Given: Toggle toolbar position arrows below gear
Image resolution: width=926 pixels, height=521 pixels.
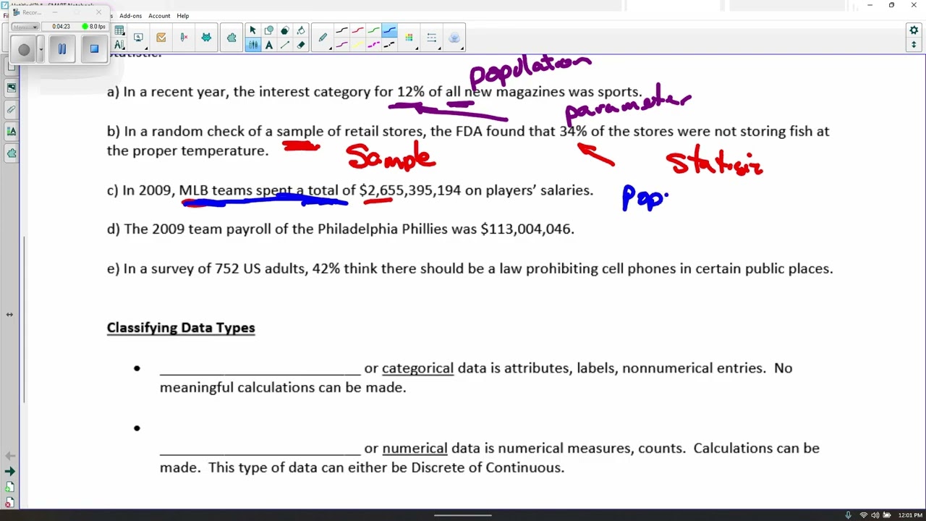Looking at the screenshot, I should click(x=914, y=45).
